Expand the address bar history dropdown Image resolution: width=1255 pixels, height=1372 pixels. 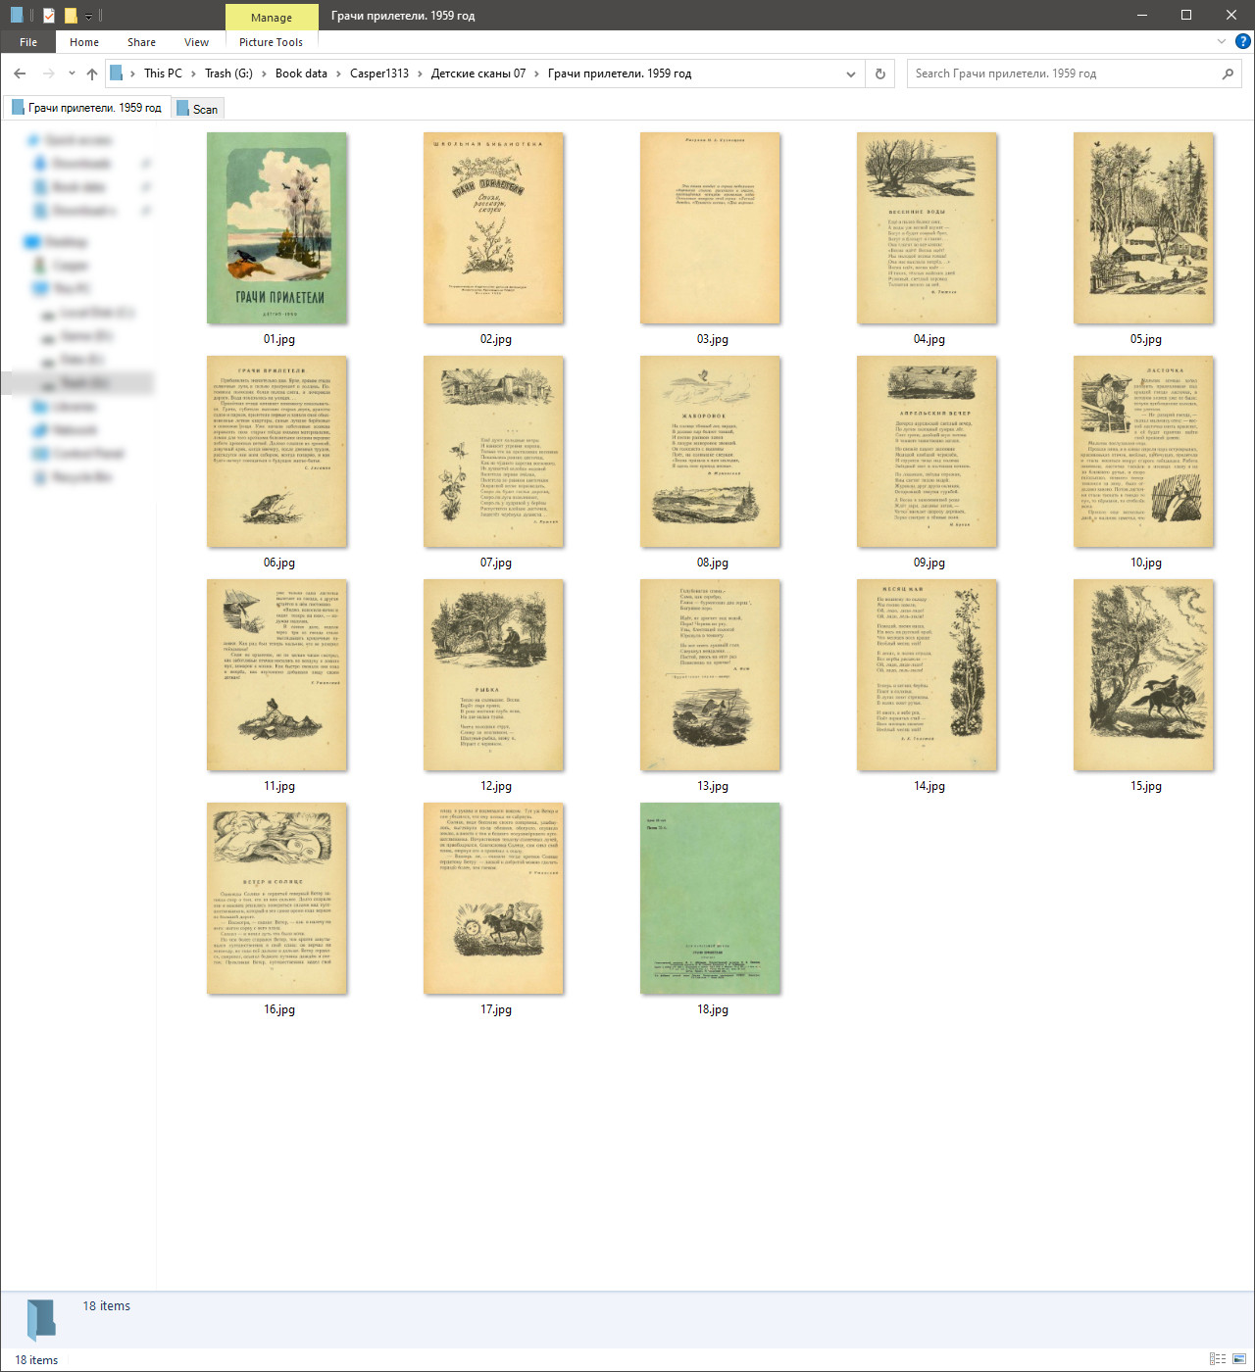click(851, 73)
